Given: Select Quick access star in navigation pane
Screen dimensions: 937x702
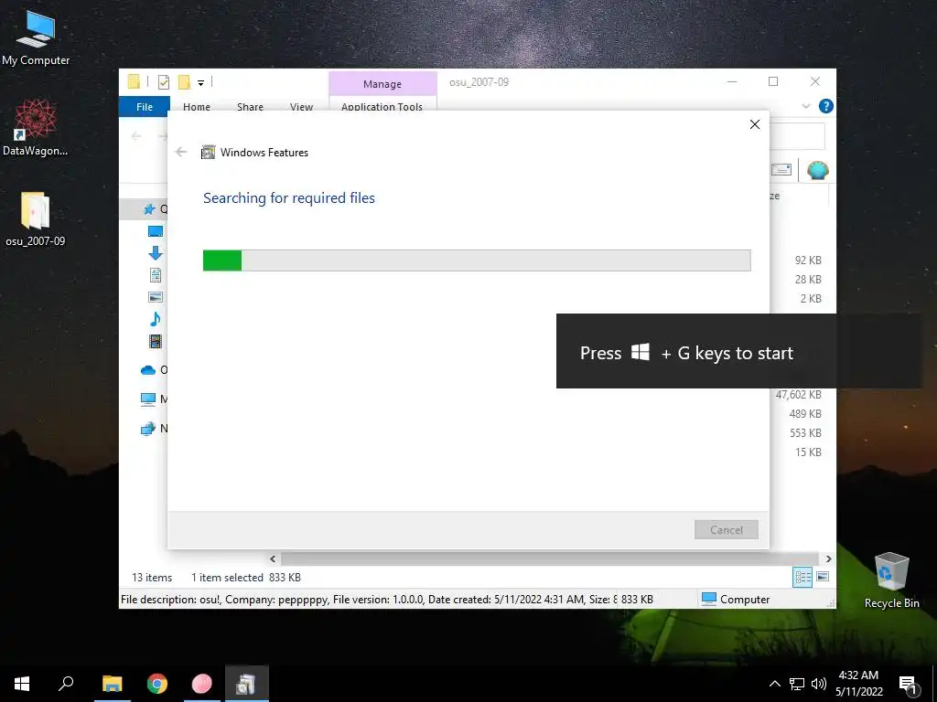Looking at the screenshot, I should click(x=149, y=209).
